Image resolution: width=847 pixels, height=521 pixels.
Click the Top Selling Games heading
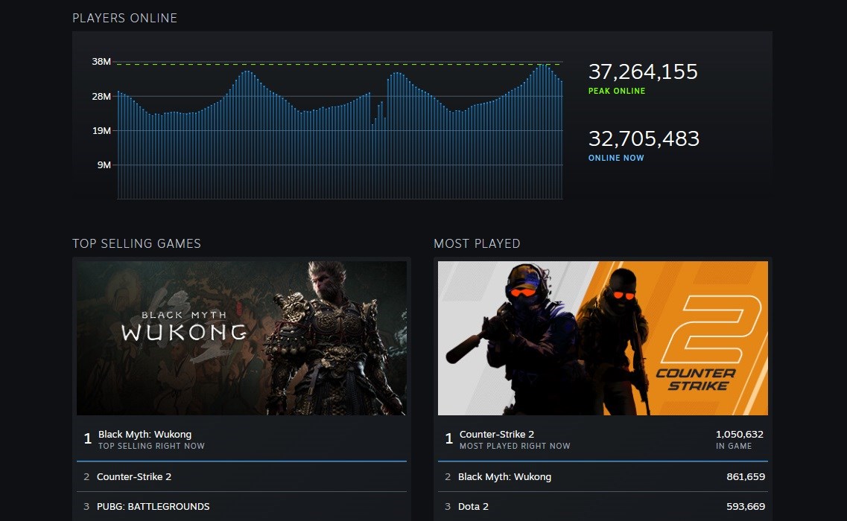coord(136,243)
